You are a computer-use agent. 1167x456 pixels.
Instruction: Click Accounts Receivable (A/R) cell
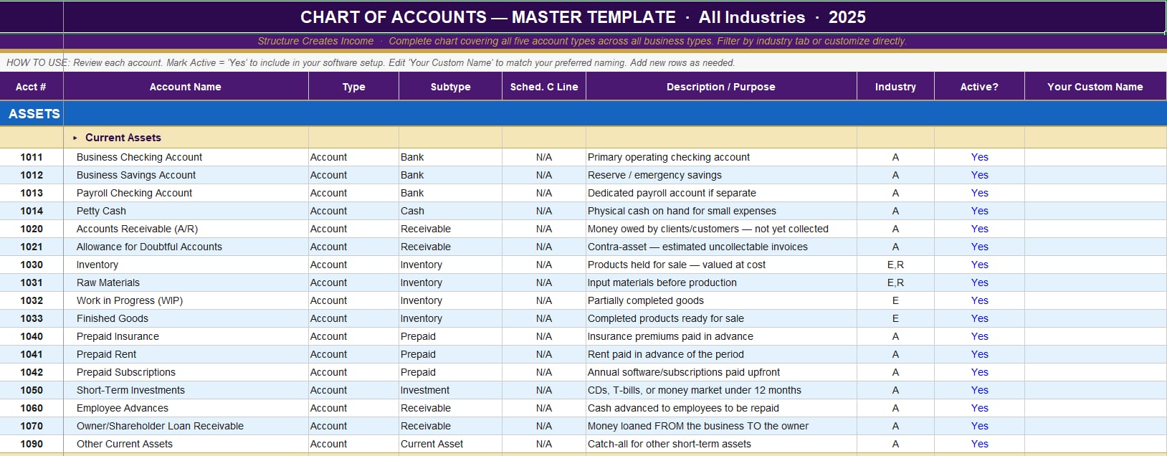[x=186, y=229]
